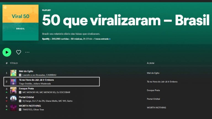Open Portal Orbital album link
This screenshot has height=119, width=212.
pos(153,99)
